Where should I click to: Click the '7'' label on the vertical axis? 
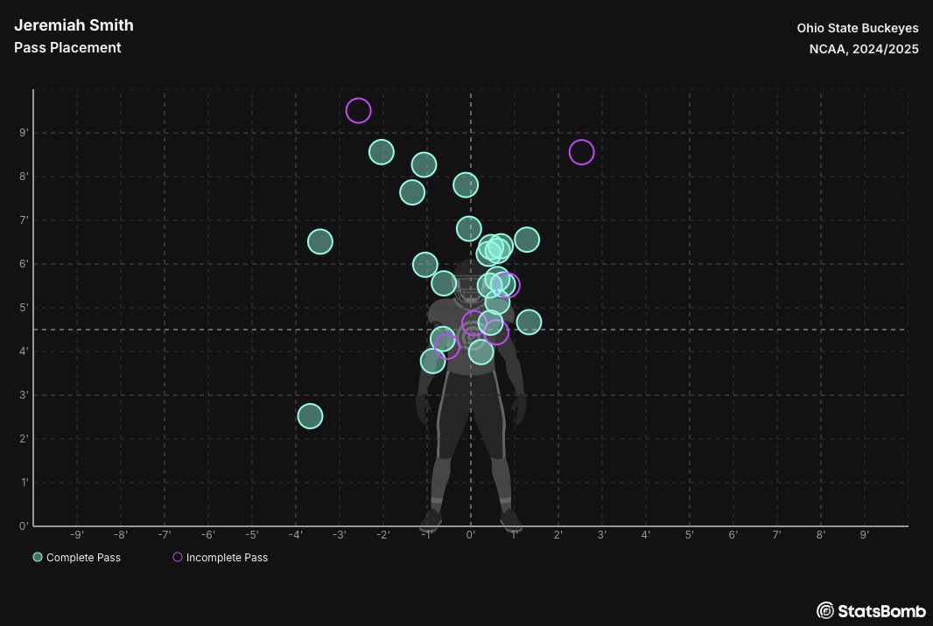pyautogui.click(x=24, y=220)
